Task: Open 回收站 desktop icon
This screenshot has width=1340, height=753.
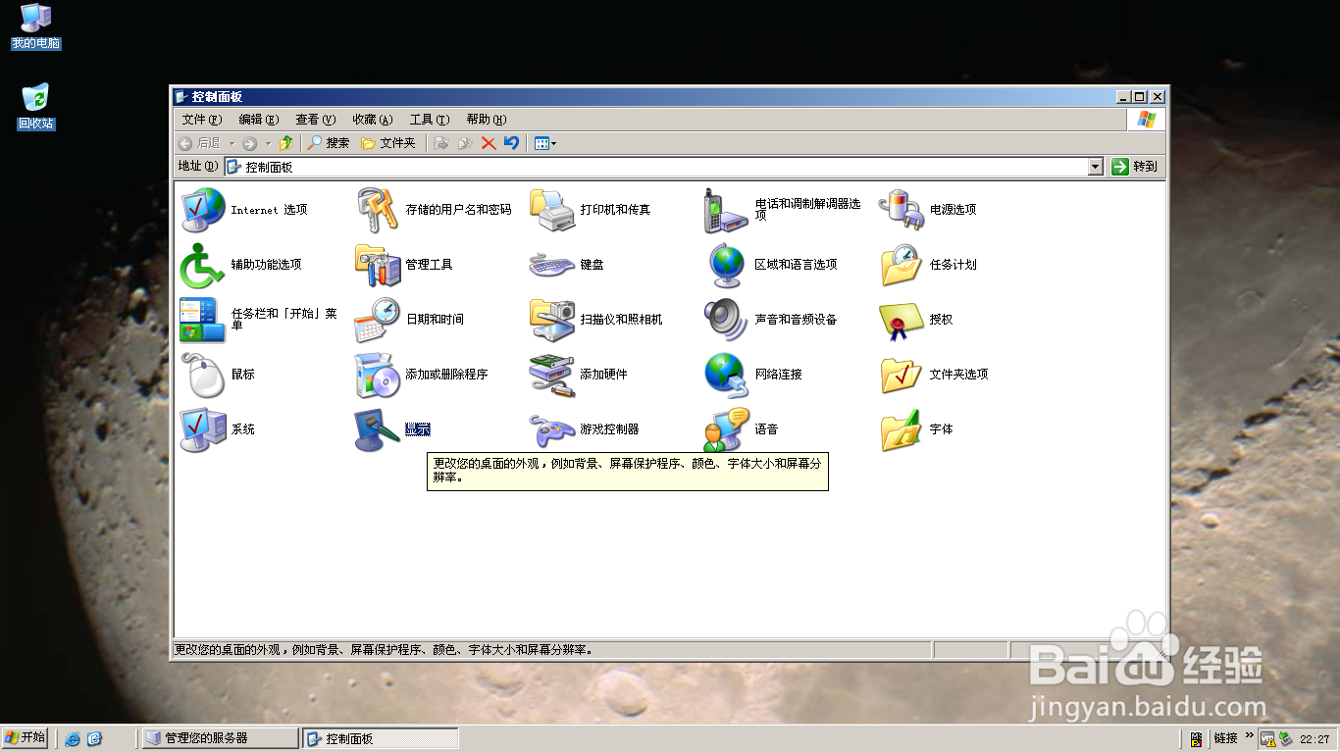Action: [36, 107]
